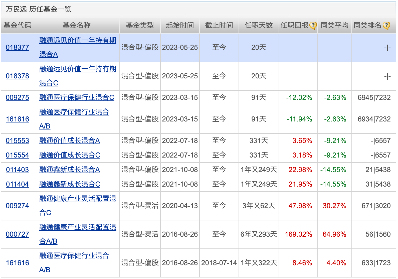Open 融通医疗保健行业混合A/B link with 1年又322天 tenure

74,263
